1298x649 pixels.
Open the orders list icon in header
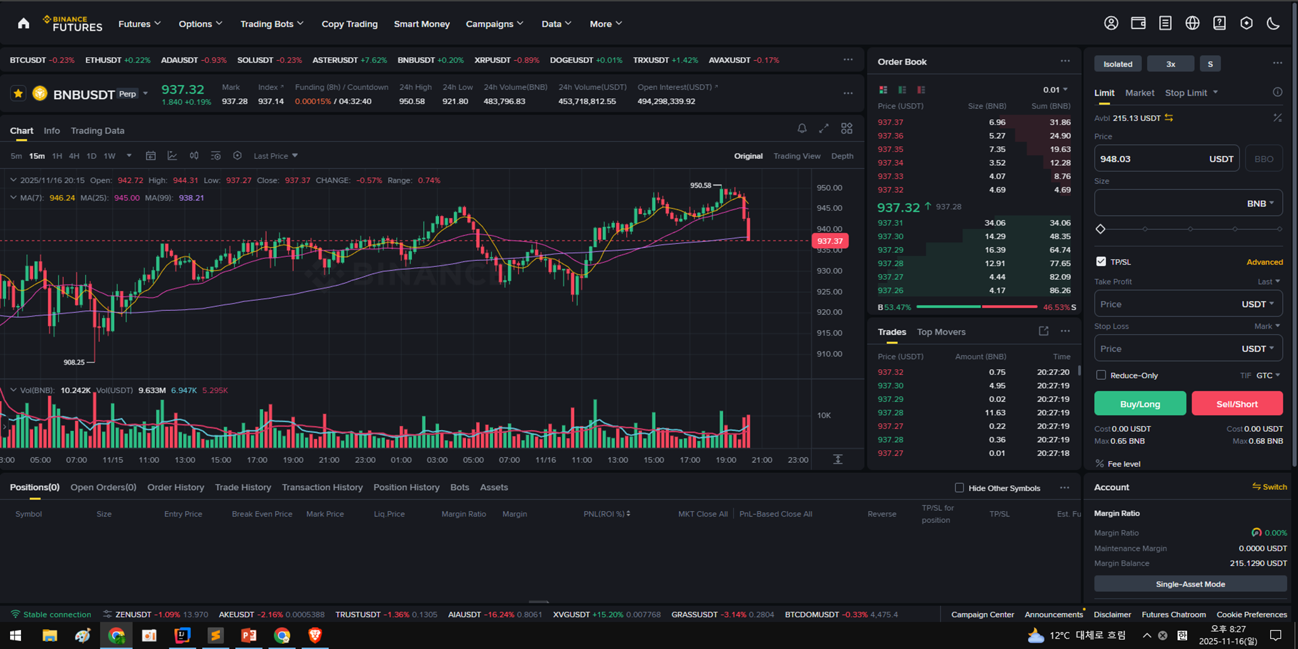[1165, 23]
